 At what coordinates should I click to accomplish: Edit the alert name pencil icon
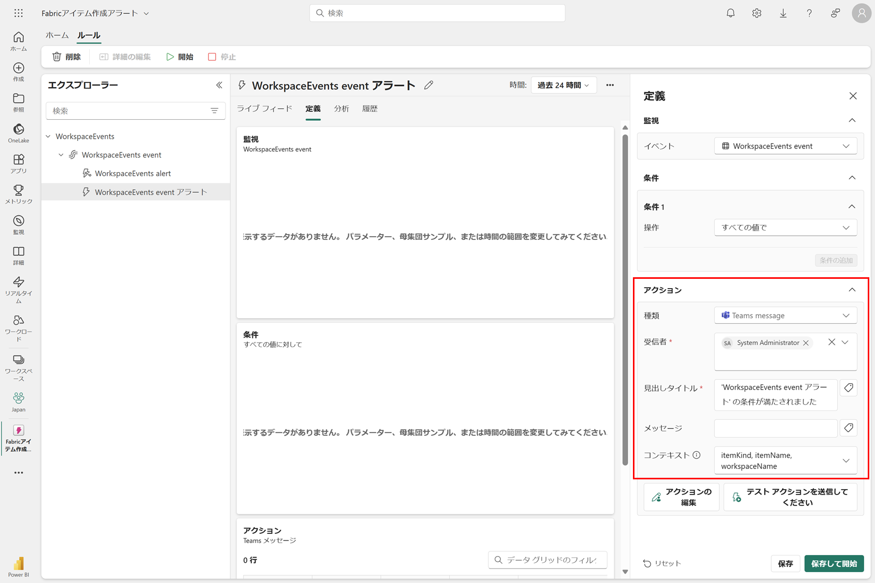[429, 85]
